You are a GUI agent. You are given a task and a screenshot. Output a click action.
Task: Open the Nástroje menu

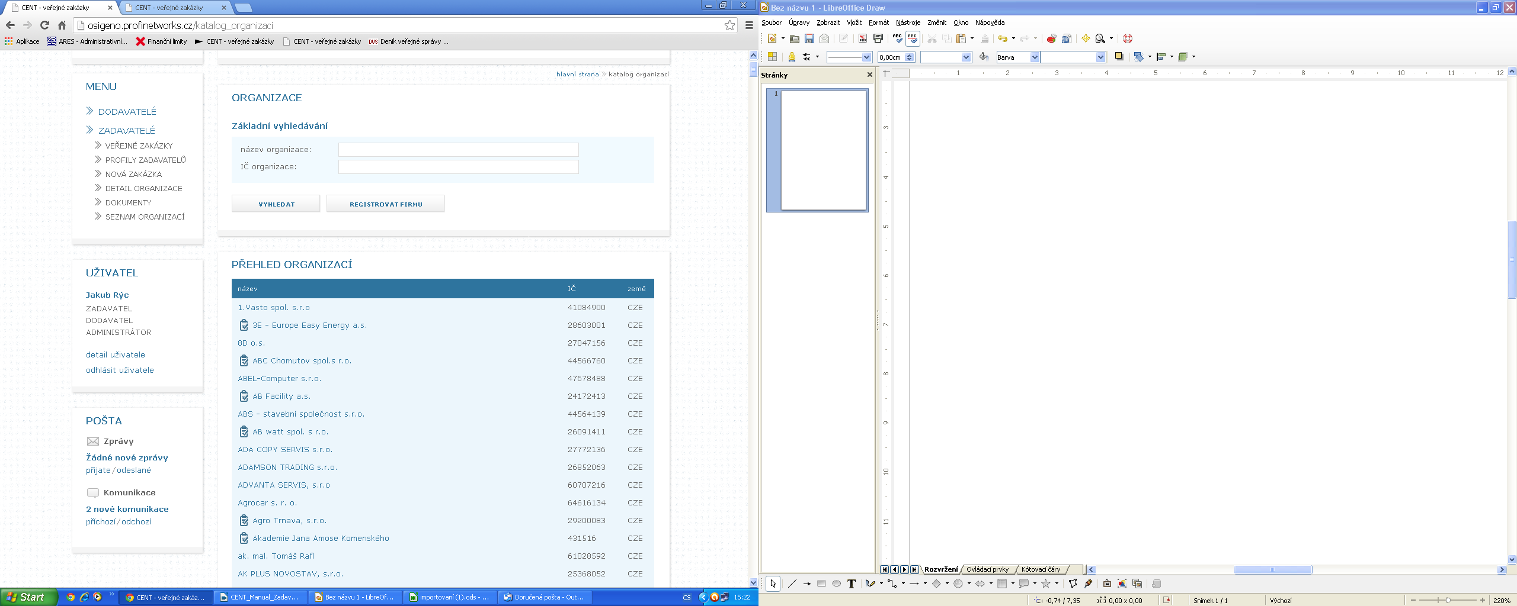(x=908, y=22)
